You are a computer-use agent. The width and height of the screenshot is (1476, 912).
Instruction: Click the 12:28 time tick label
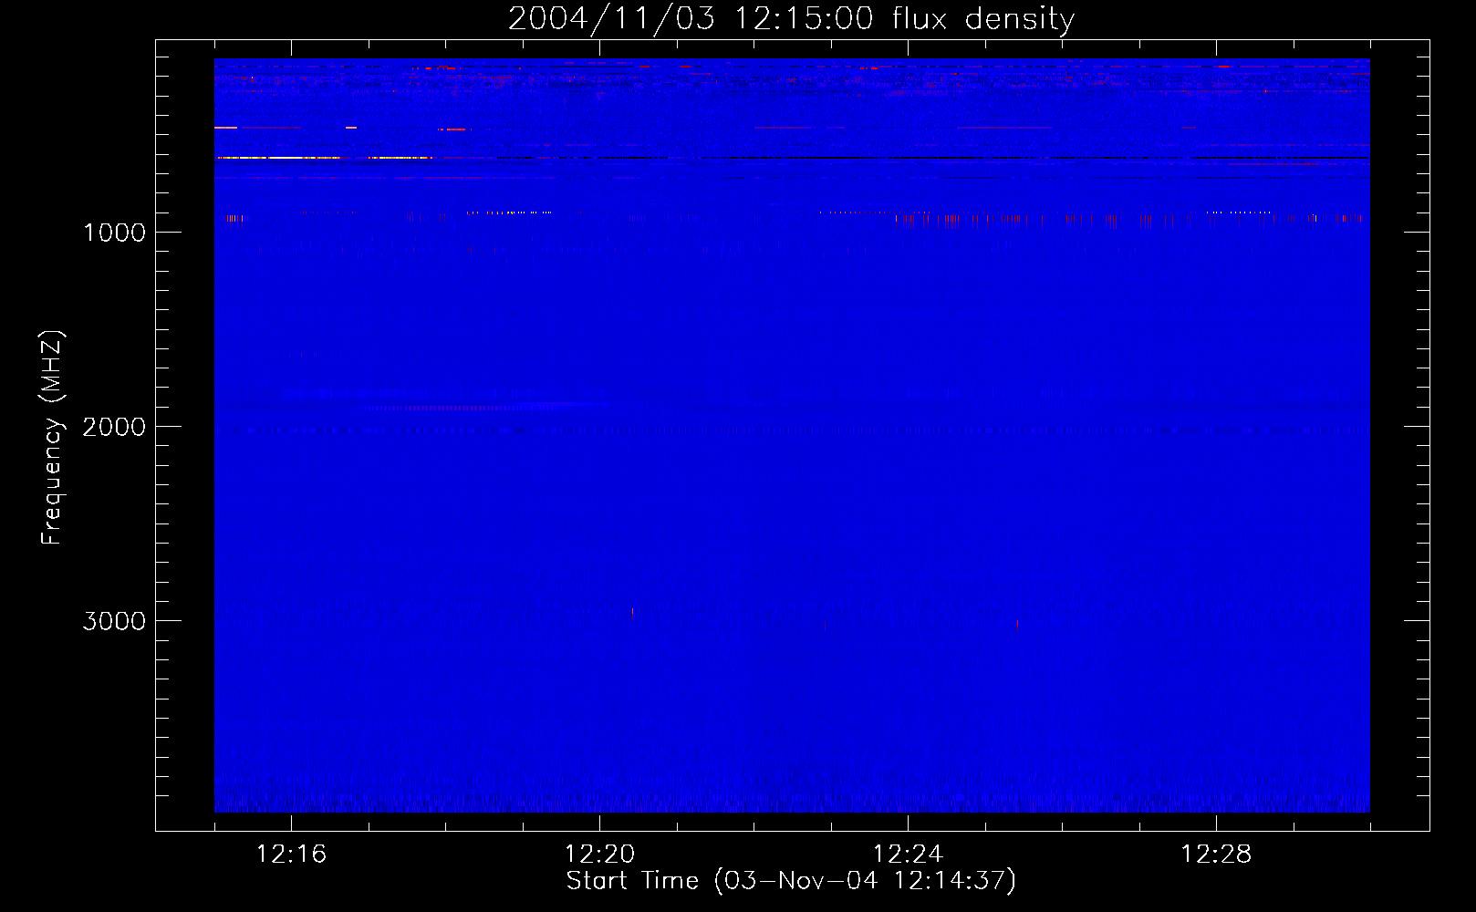tap(1216, 855)
